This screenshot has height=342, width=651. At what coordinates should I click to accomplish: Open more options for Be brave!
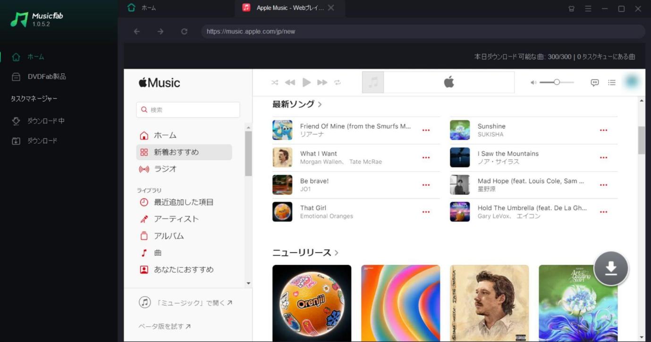coord(426,185)
